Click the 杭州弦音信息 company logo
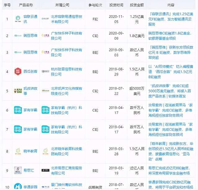This screenshot has height=190, width=198. click(x=45, y=72)
